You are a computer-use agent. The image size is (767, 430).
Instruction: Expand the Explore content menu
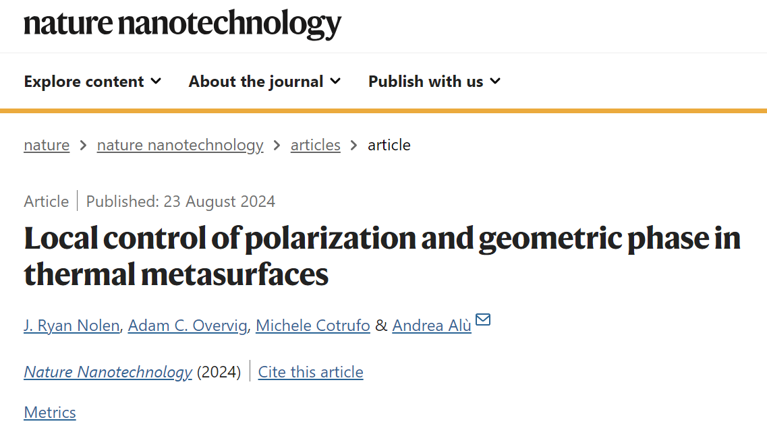click(92, 81)
